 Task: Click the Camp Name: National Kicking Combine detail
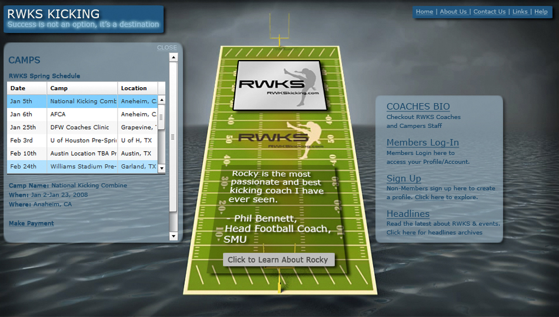click(x=68, y=185)
